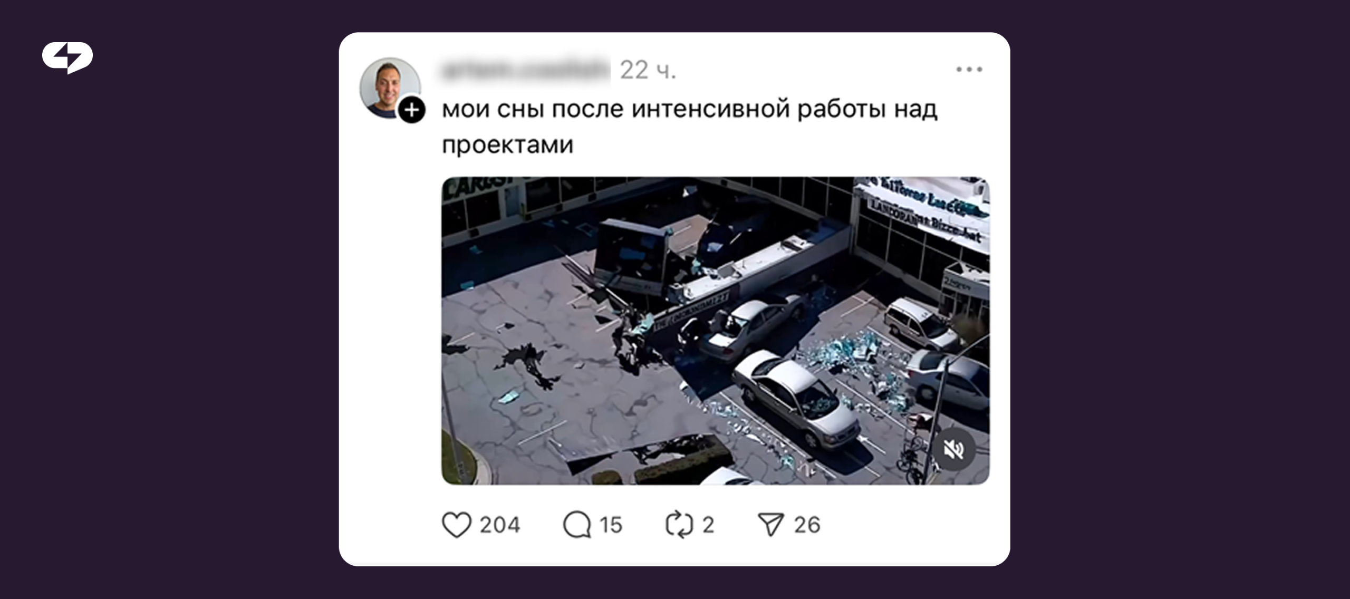Click the 26 shares count
1350x599 pixels.
[x=807, y=525]
